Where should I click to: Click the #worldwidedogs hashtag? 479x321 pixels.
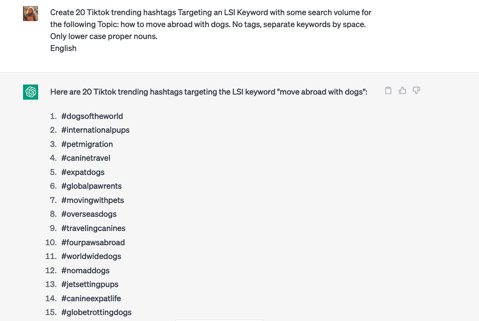coord(91,256)
